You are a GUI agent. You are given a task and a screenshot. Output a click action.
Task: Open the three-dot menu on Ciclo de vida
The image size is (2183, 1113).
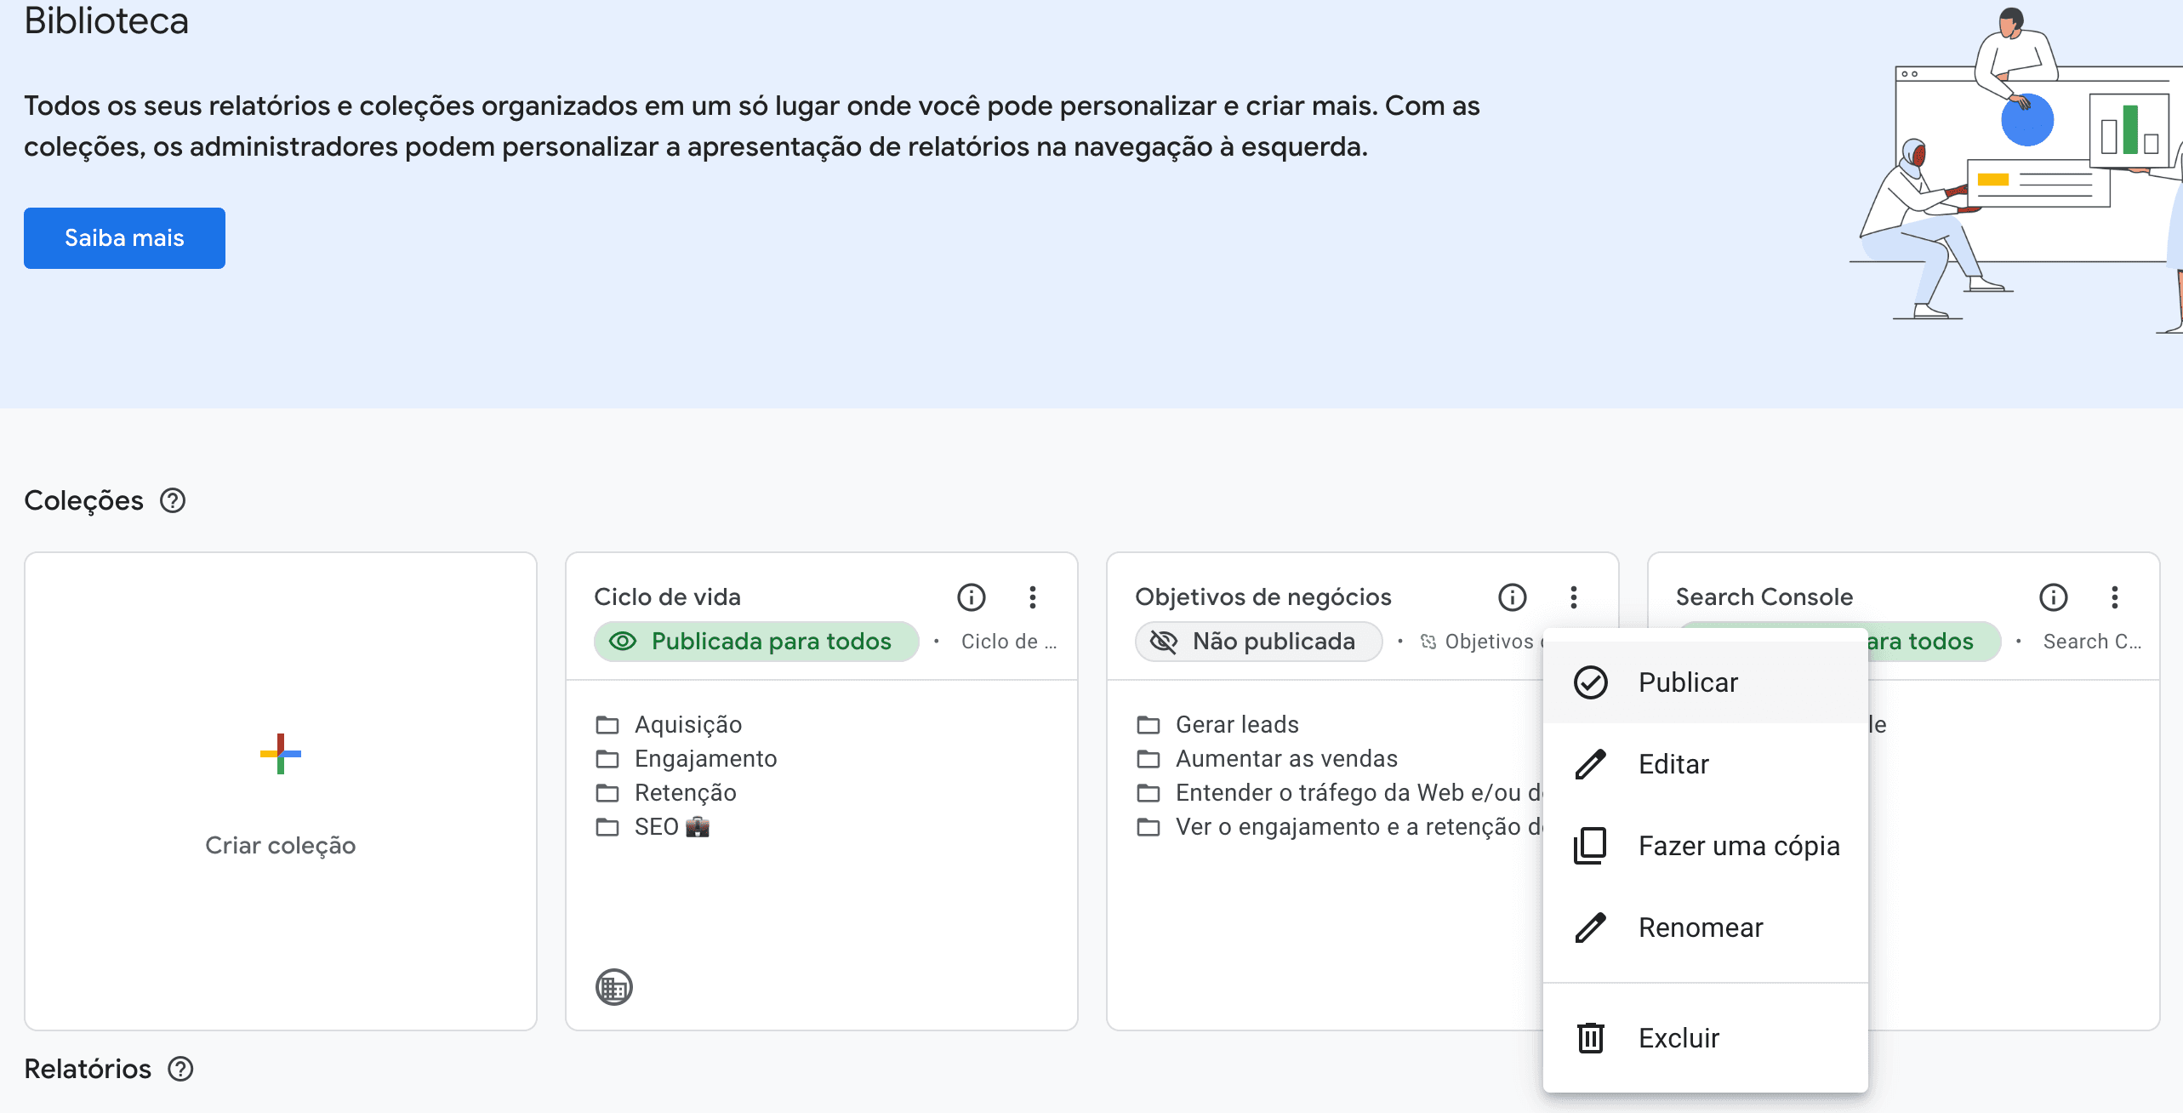pyautogui.click(x=1033, y=596)
